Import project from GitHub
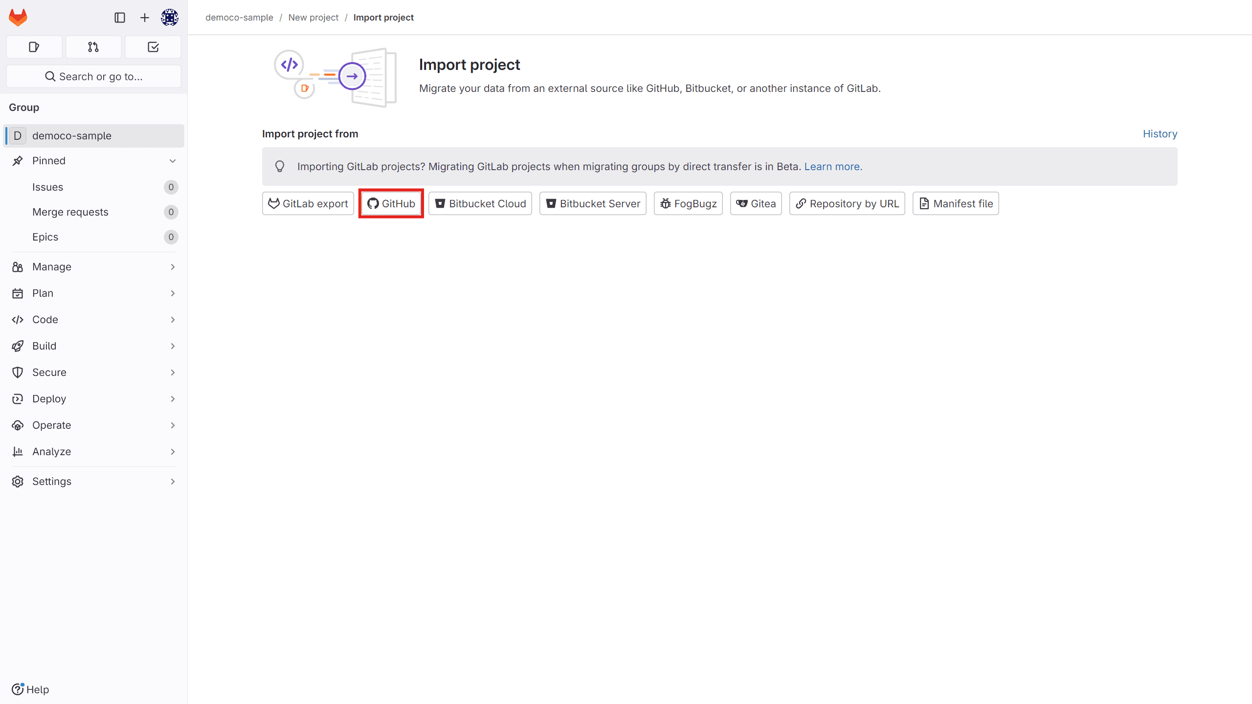The height and width of the screenshot is (704, 1252). click(391, 203)
